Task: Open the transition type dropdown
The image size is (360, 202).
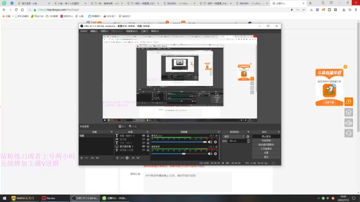Action: click(234, 136)
